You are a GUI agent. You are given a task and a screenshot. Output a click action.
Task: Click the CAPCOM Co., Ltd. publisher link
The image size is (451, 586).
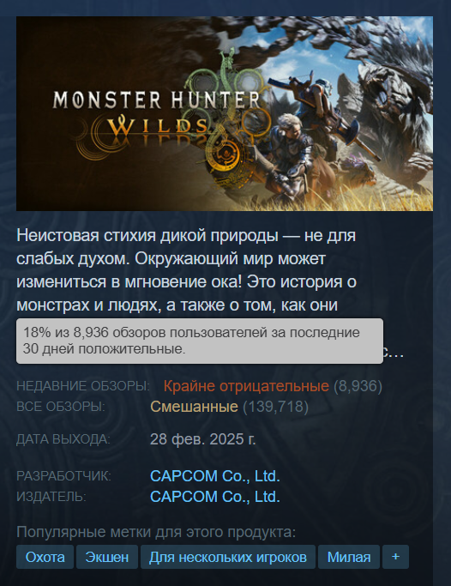pyautogui.click(x=215, y=497)
